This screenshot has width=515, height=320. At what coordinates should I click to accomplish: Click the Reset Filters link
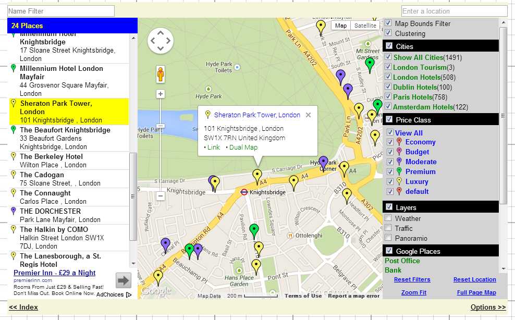click(412, 279)
